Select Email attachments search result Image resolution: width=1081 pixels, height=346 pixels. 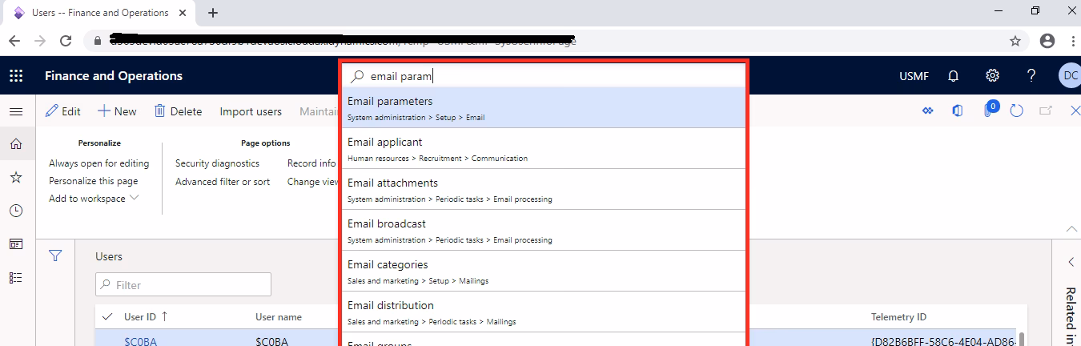pos(544,189)
